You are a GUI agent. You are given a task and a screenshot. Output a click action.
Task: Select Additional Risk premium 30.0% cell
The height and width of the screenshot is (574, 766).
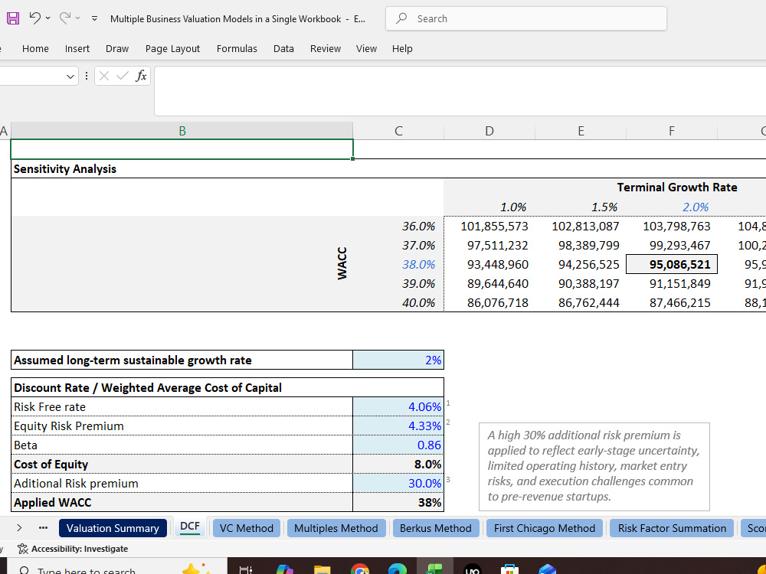click(x=398, y=483)
